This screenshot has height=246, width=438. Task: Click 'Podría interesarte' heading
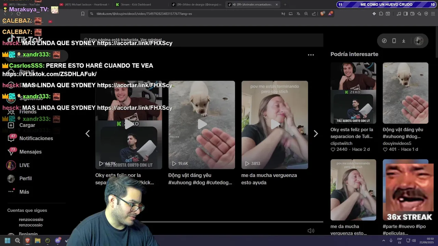(x=354, y=54)
